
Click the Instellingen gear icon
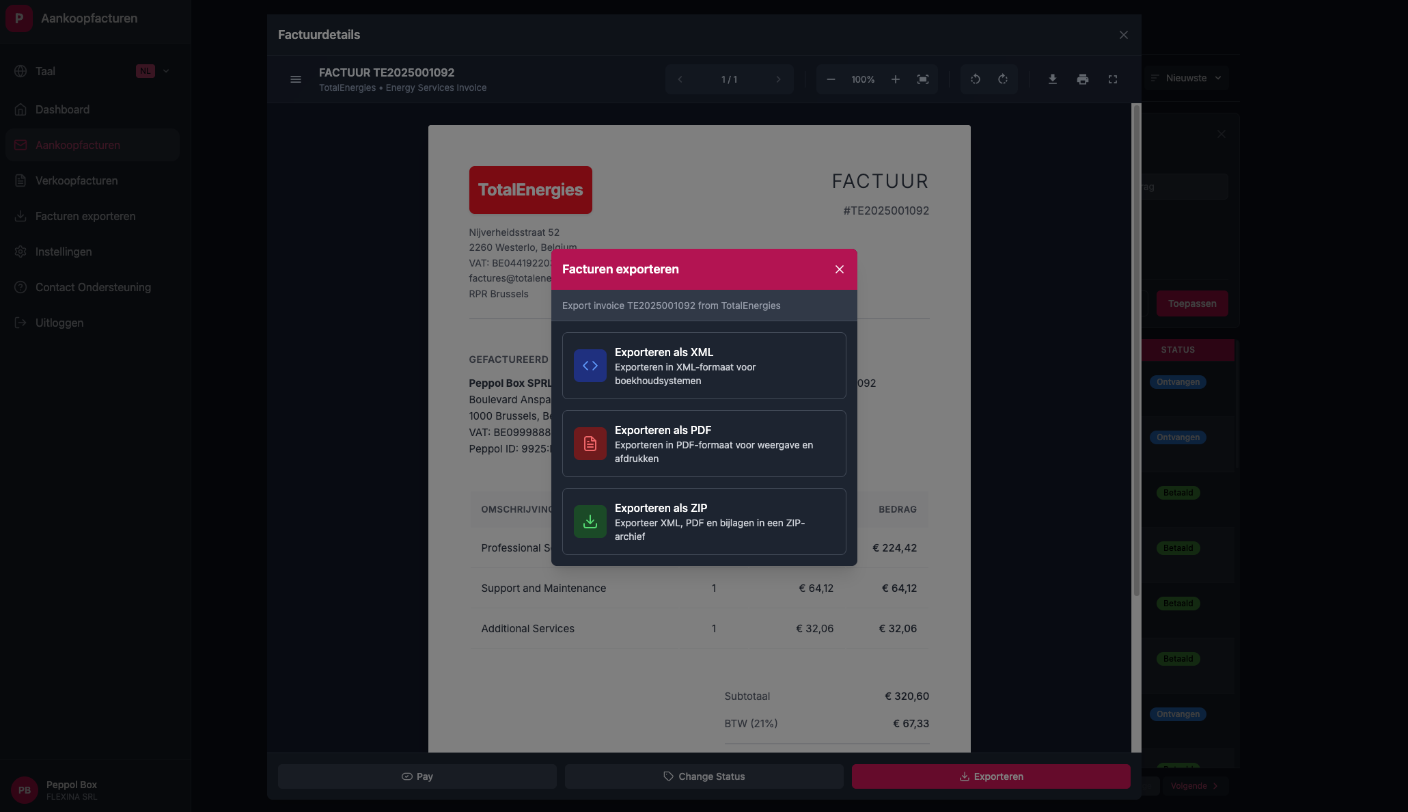[20, 252]
